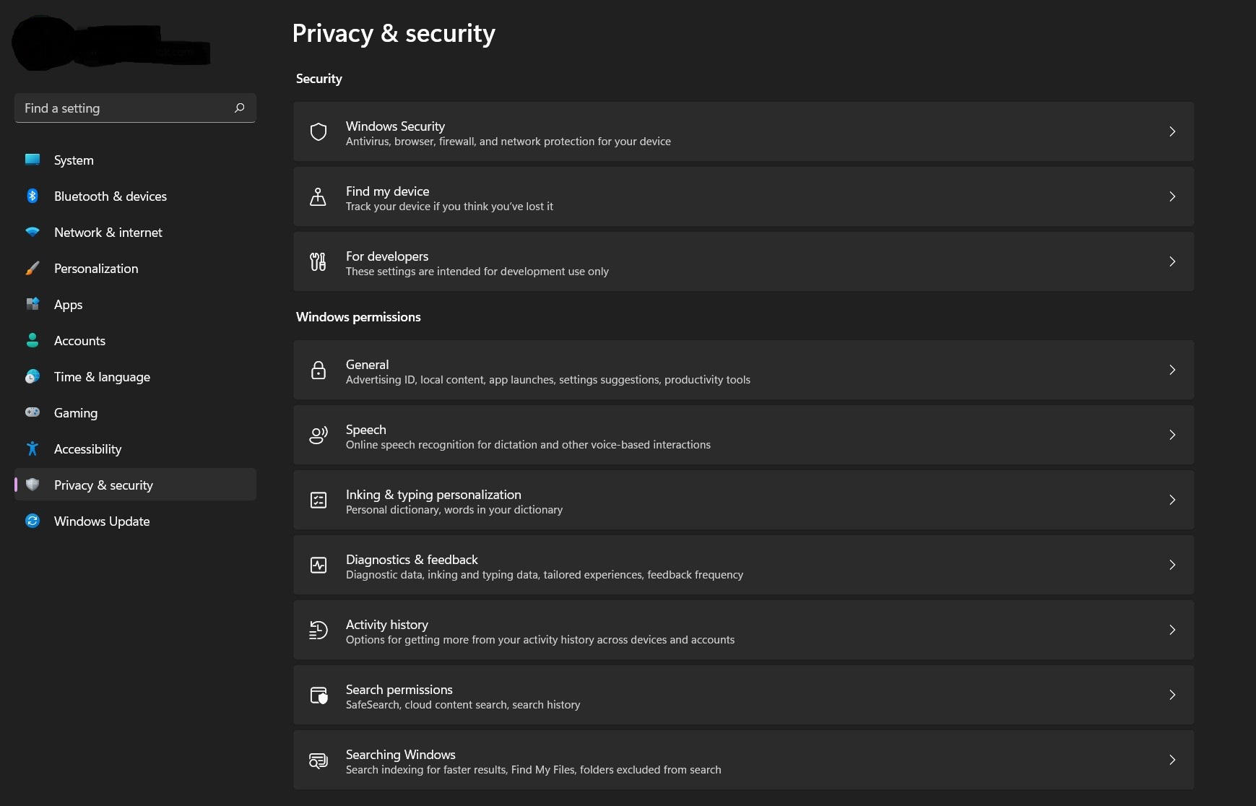Switch to Windows Update page

click(102, 521)
